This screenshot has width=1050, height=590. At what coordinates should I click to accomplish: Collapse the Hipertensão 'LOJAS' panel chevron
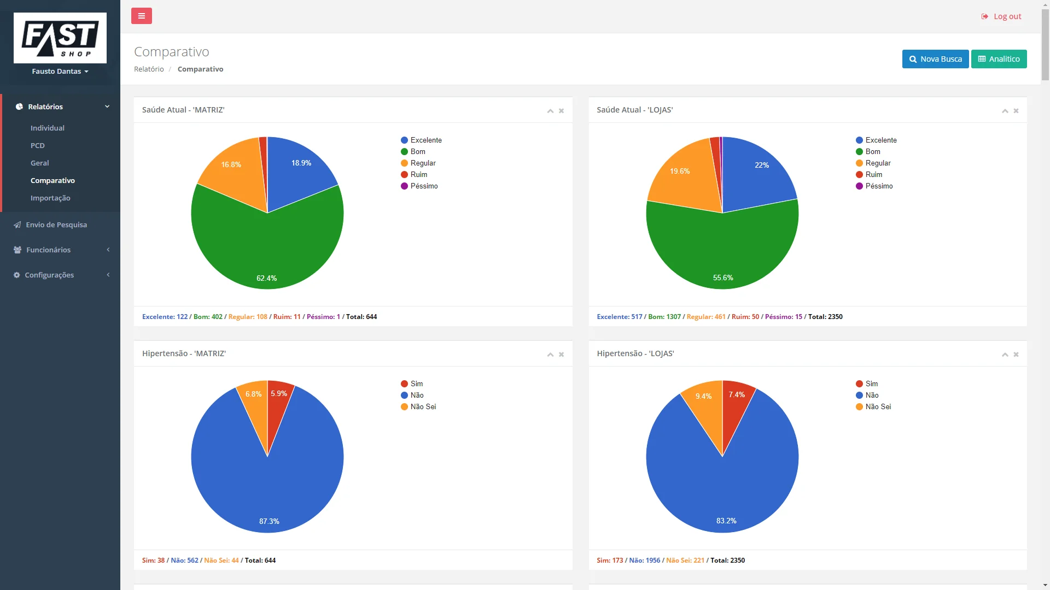(x=1005, y=355)
